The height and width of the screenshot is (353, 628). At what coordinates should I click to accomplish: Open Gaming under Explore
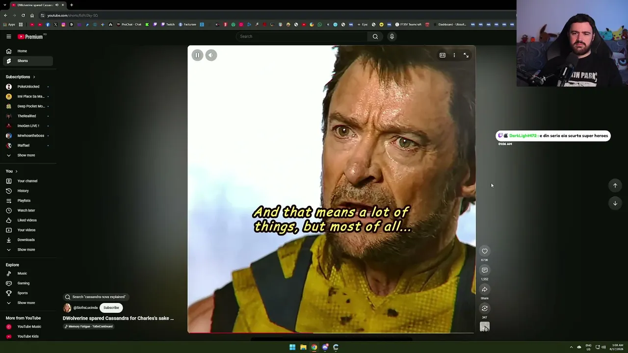(x=27, y=283)
